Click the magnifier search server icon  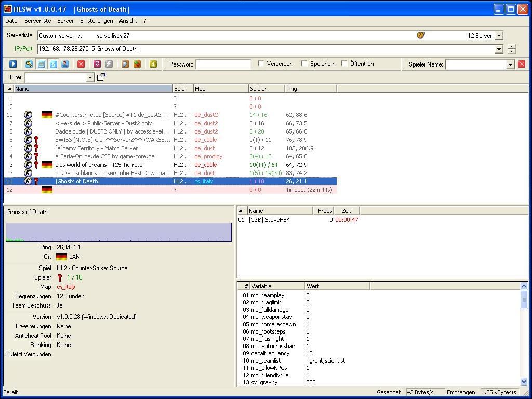coord(29,64)
